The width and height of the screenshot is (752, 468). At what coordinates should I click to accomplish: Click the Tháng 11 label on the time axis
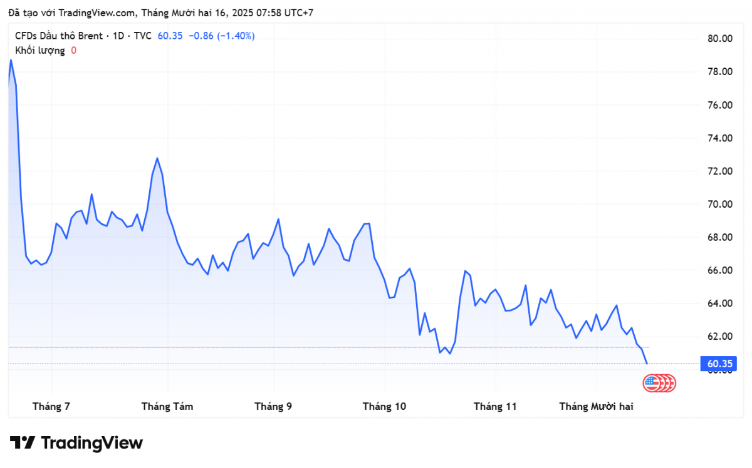pos(495,407)
